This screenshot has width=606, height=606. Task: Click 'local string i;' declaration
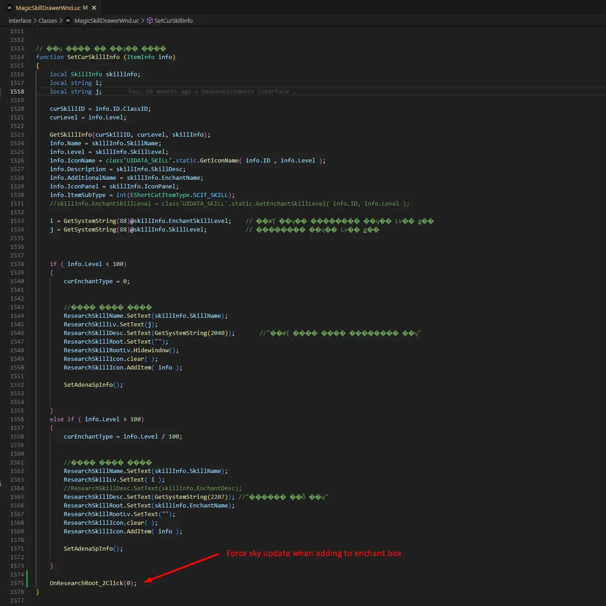click(76, 83)
